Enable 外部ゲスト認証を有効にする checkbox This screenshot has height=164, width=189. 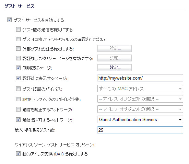tap(18, 49)
